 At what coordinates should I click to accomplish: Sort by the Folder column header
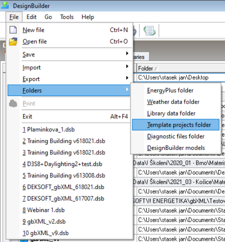point(181,68)
